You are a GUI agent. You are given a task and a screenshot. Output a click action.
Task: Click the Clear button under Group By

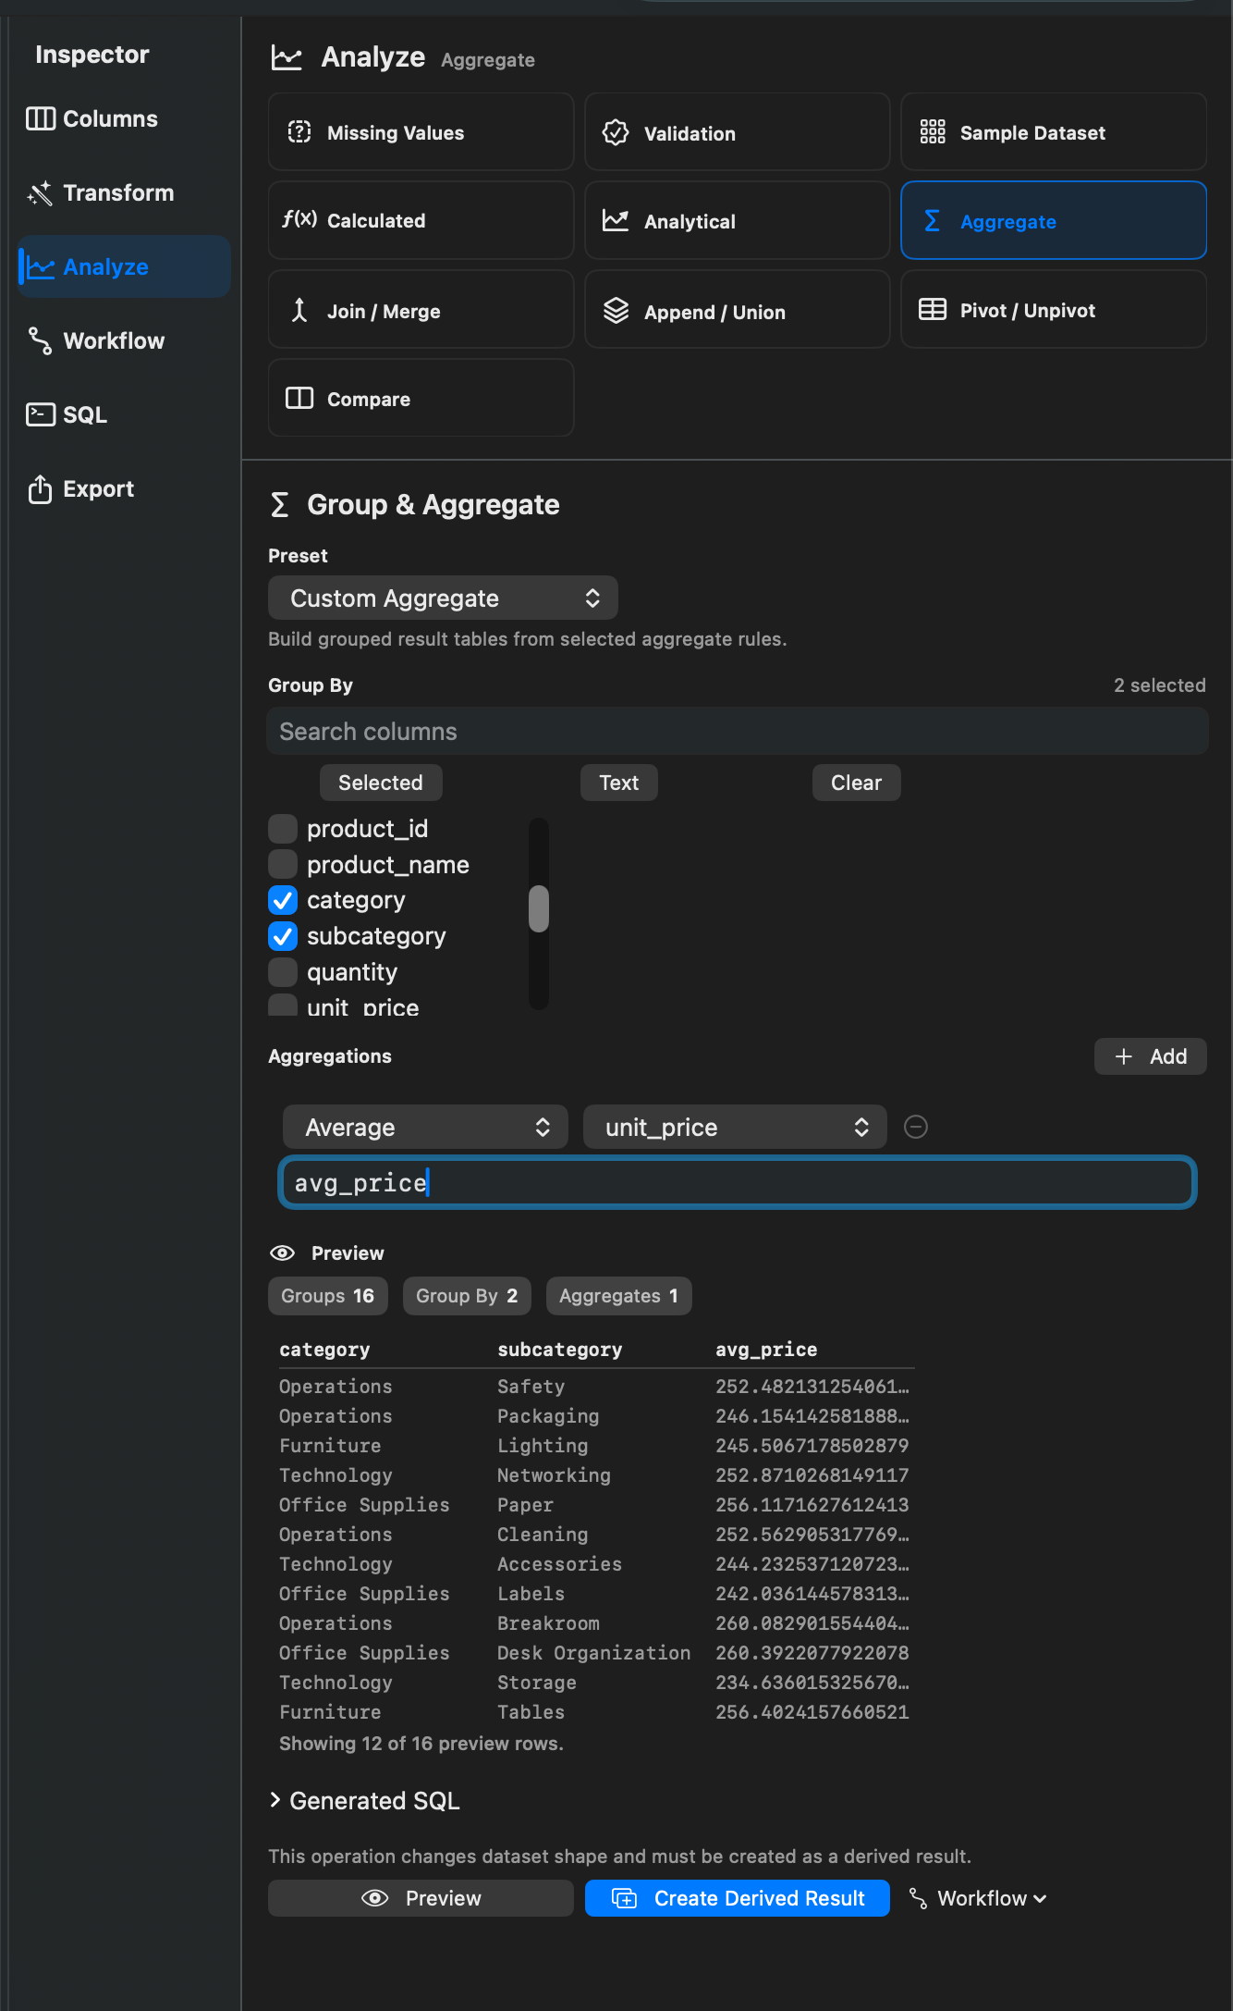pyautogui.click(x=857, y=783)
